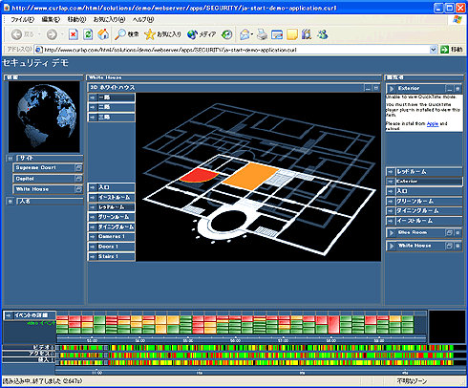Click the yellow note toolbar icon
The image size is (468, 388).
tap(292, 34)
